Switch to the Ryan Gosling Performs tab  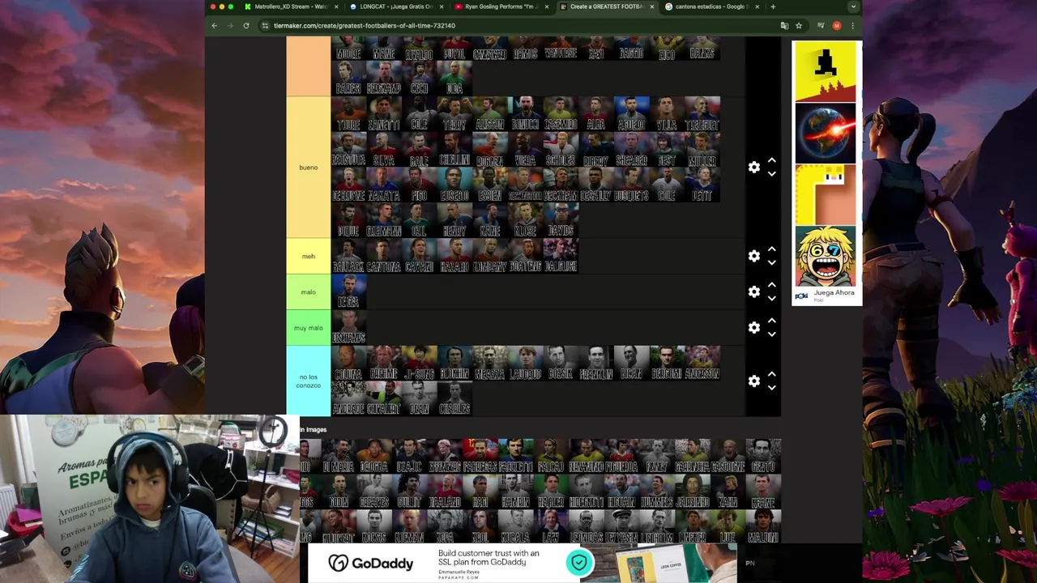click(x=501, y=6)
